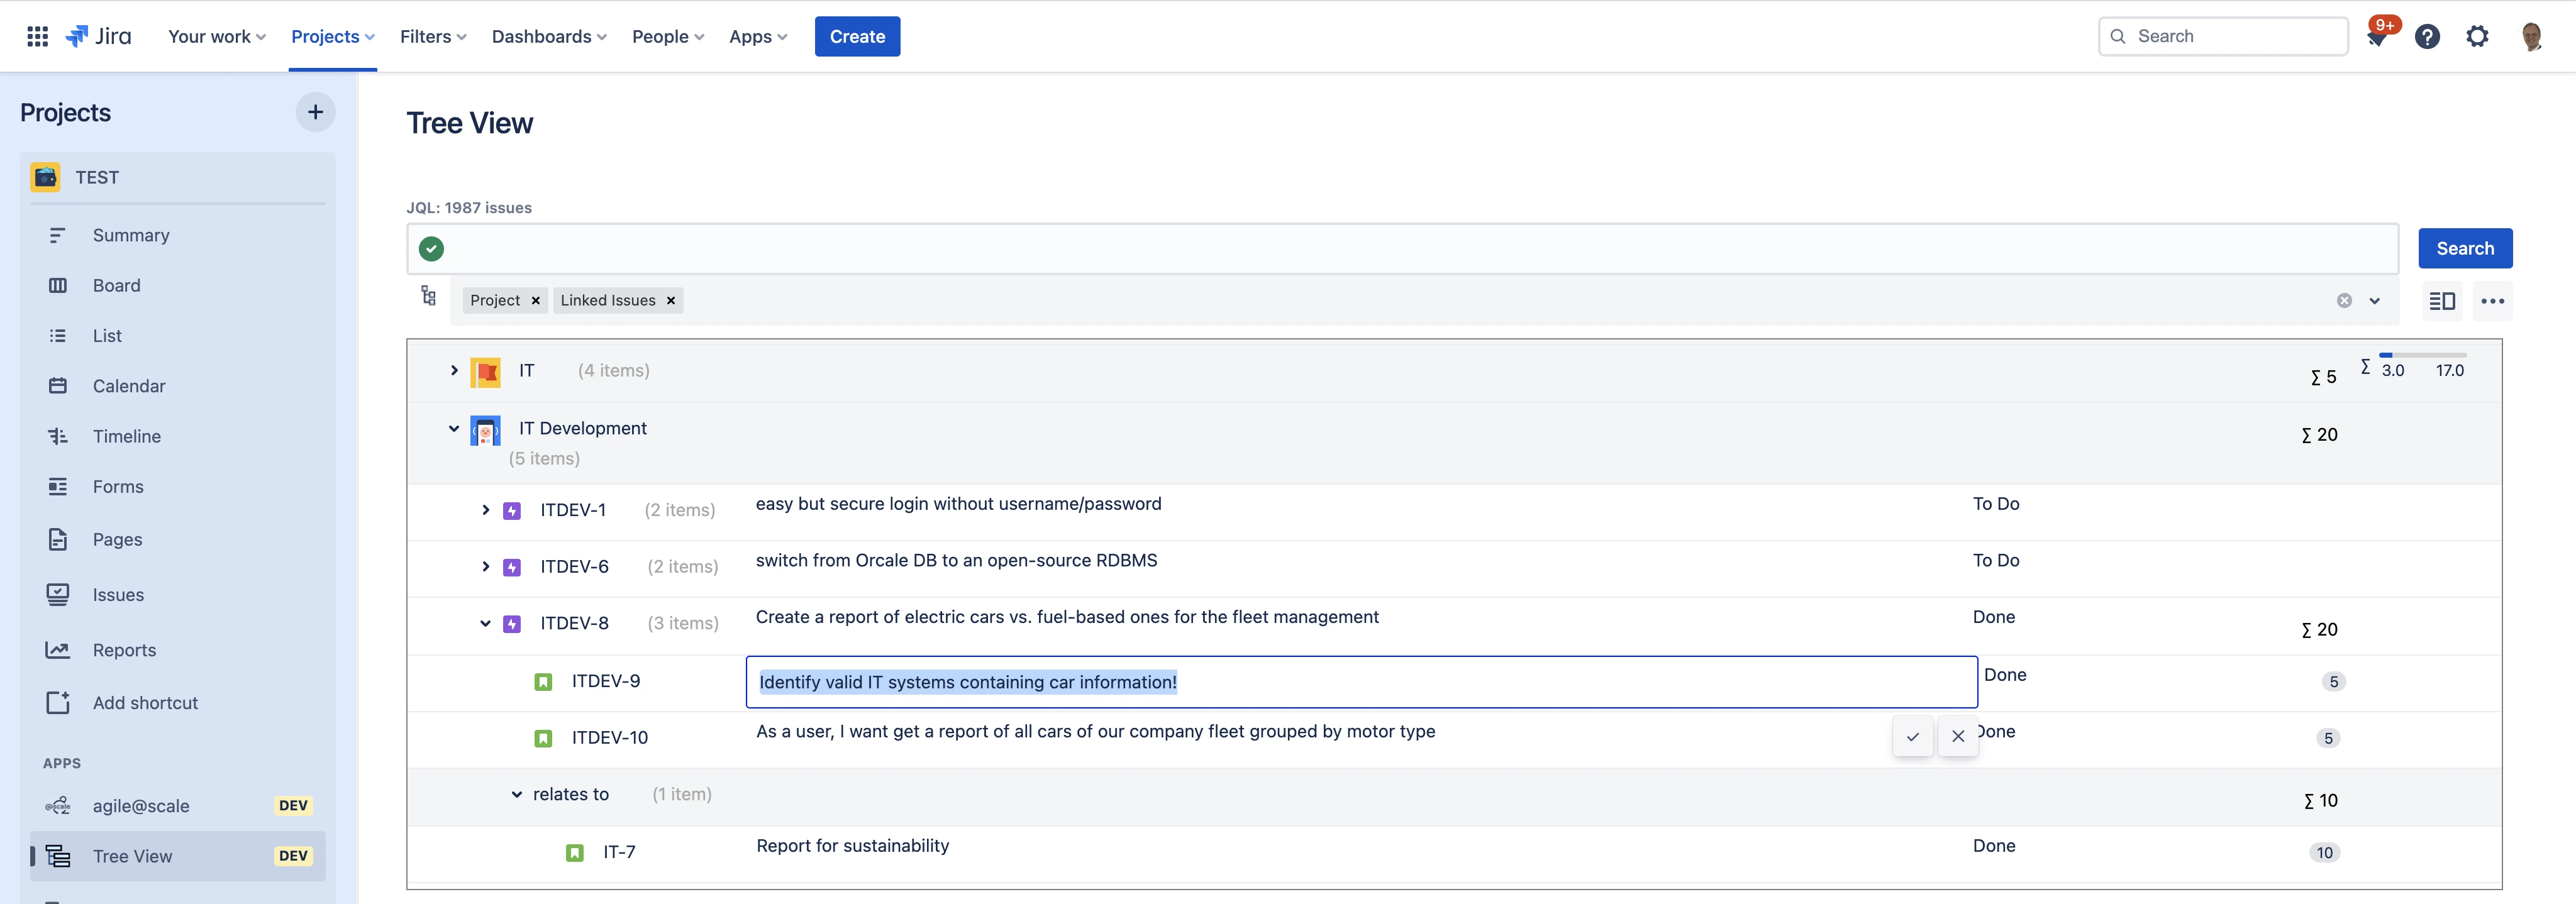
Task: Open the help question mark icon
Action: click(x=2428, y=36)
